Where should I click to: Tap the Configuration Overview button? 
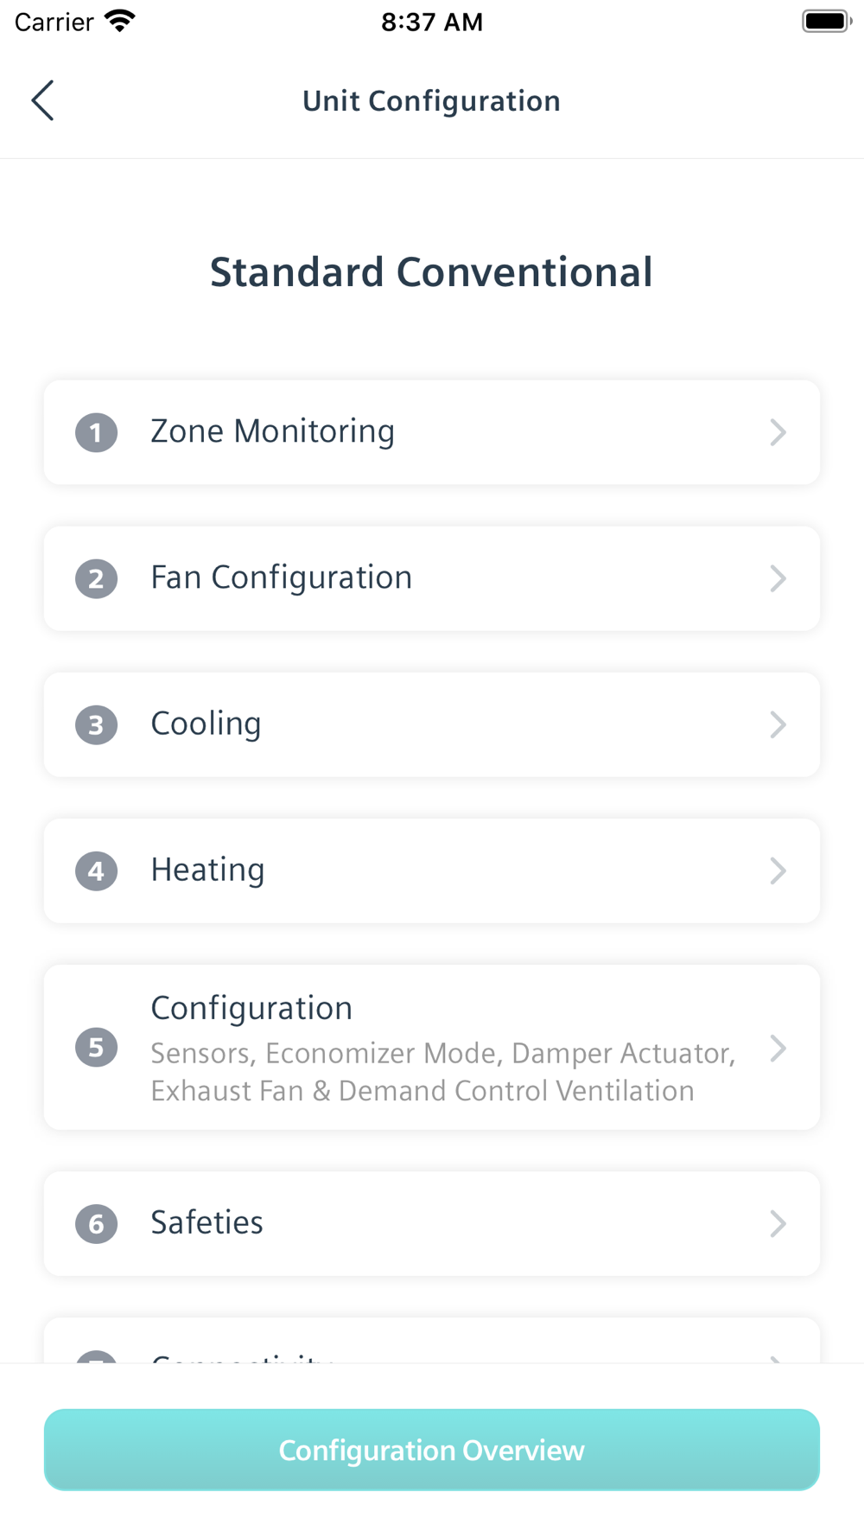[x=432, y=1450]
